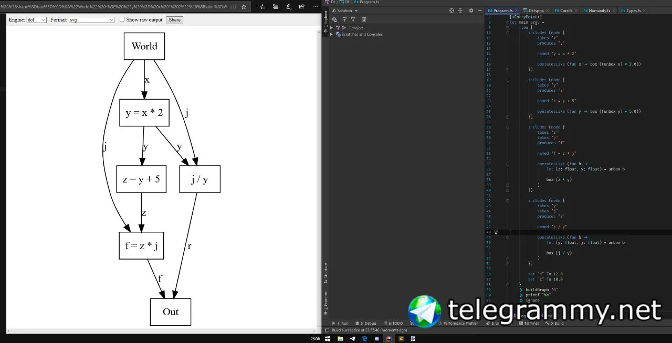Screen dimensions: 672x343
Task: Open the Performance Profiler tool window
Action: [x=458, y=323]
